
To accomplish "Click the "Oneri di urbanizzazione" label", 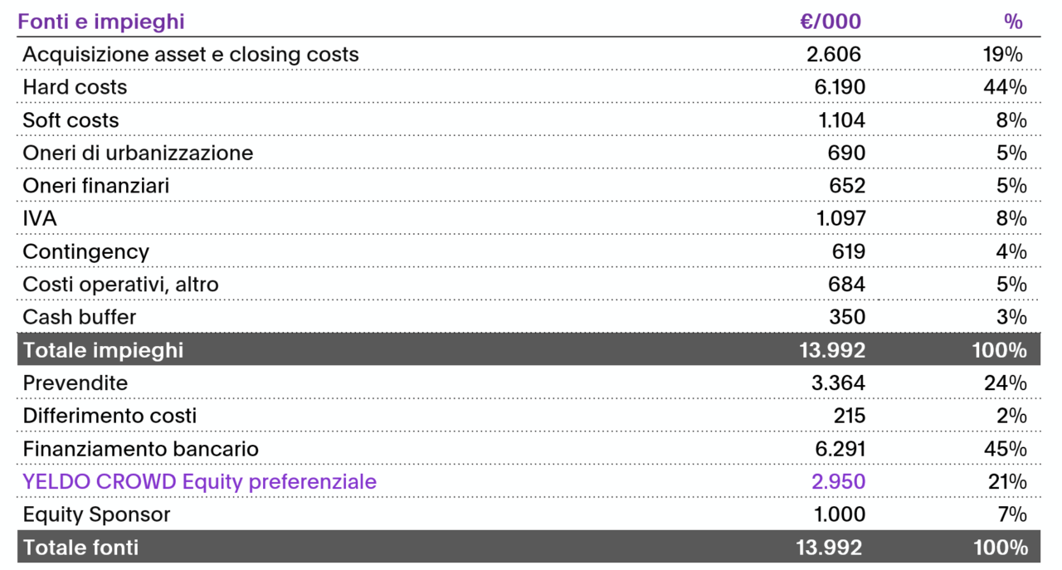I will [x=138, y=153].
